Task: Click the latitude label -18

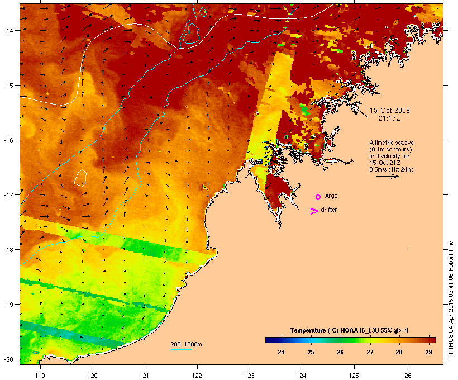Action: tap(8, 250)
